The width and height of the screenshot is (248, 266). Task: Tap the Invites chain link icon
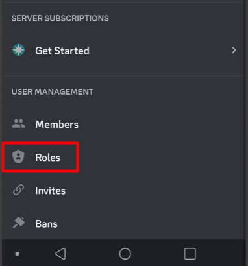point(18,190)
